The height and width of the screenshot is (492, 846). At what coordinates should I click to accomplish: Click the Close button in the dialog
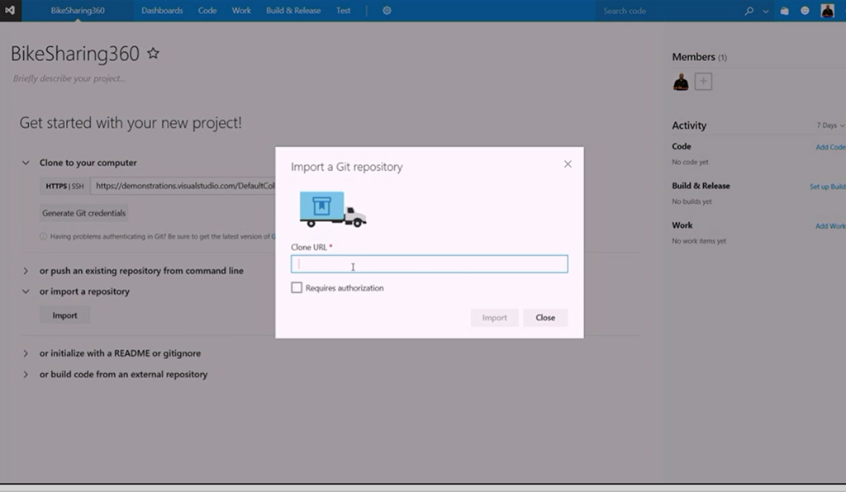545,318
